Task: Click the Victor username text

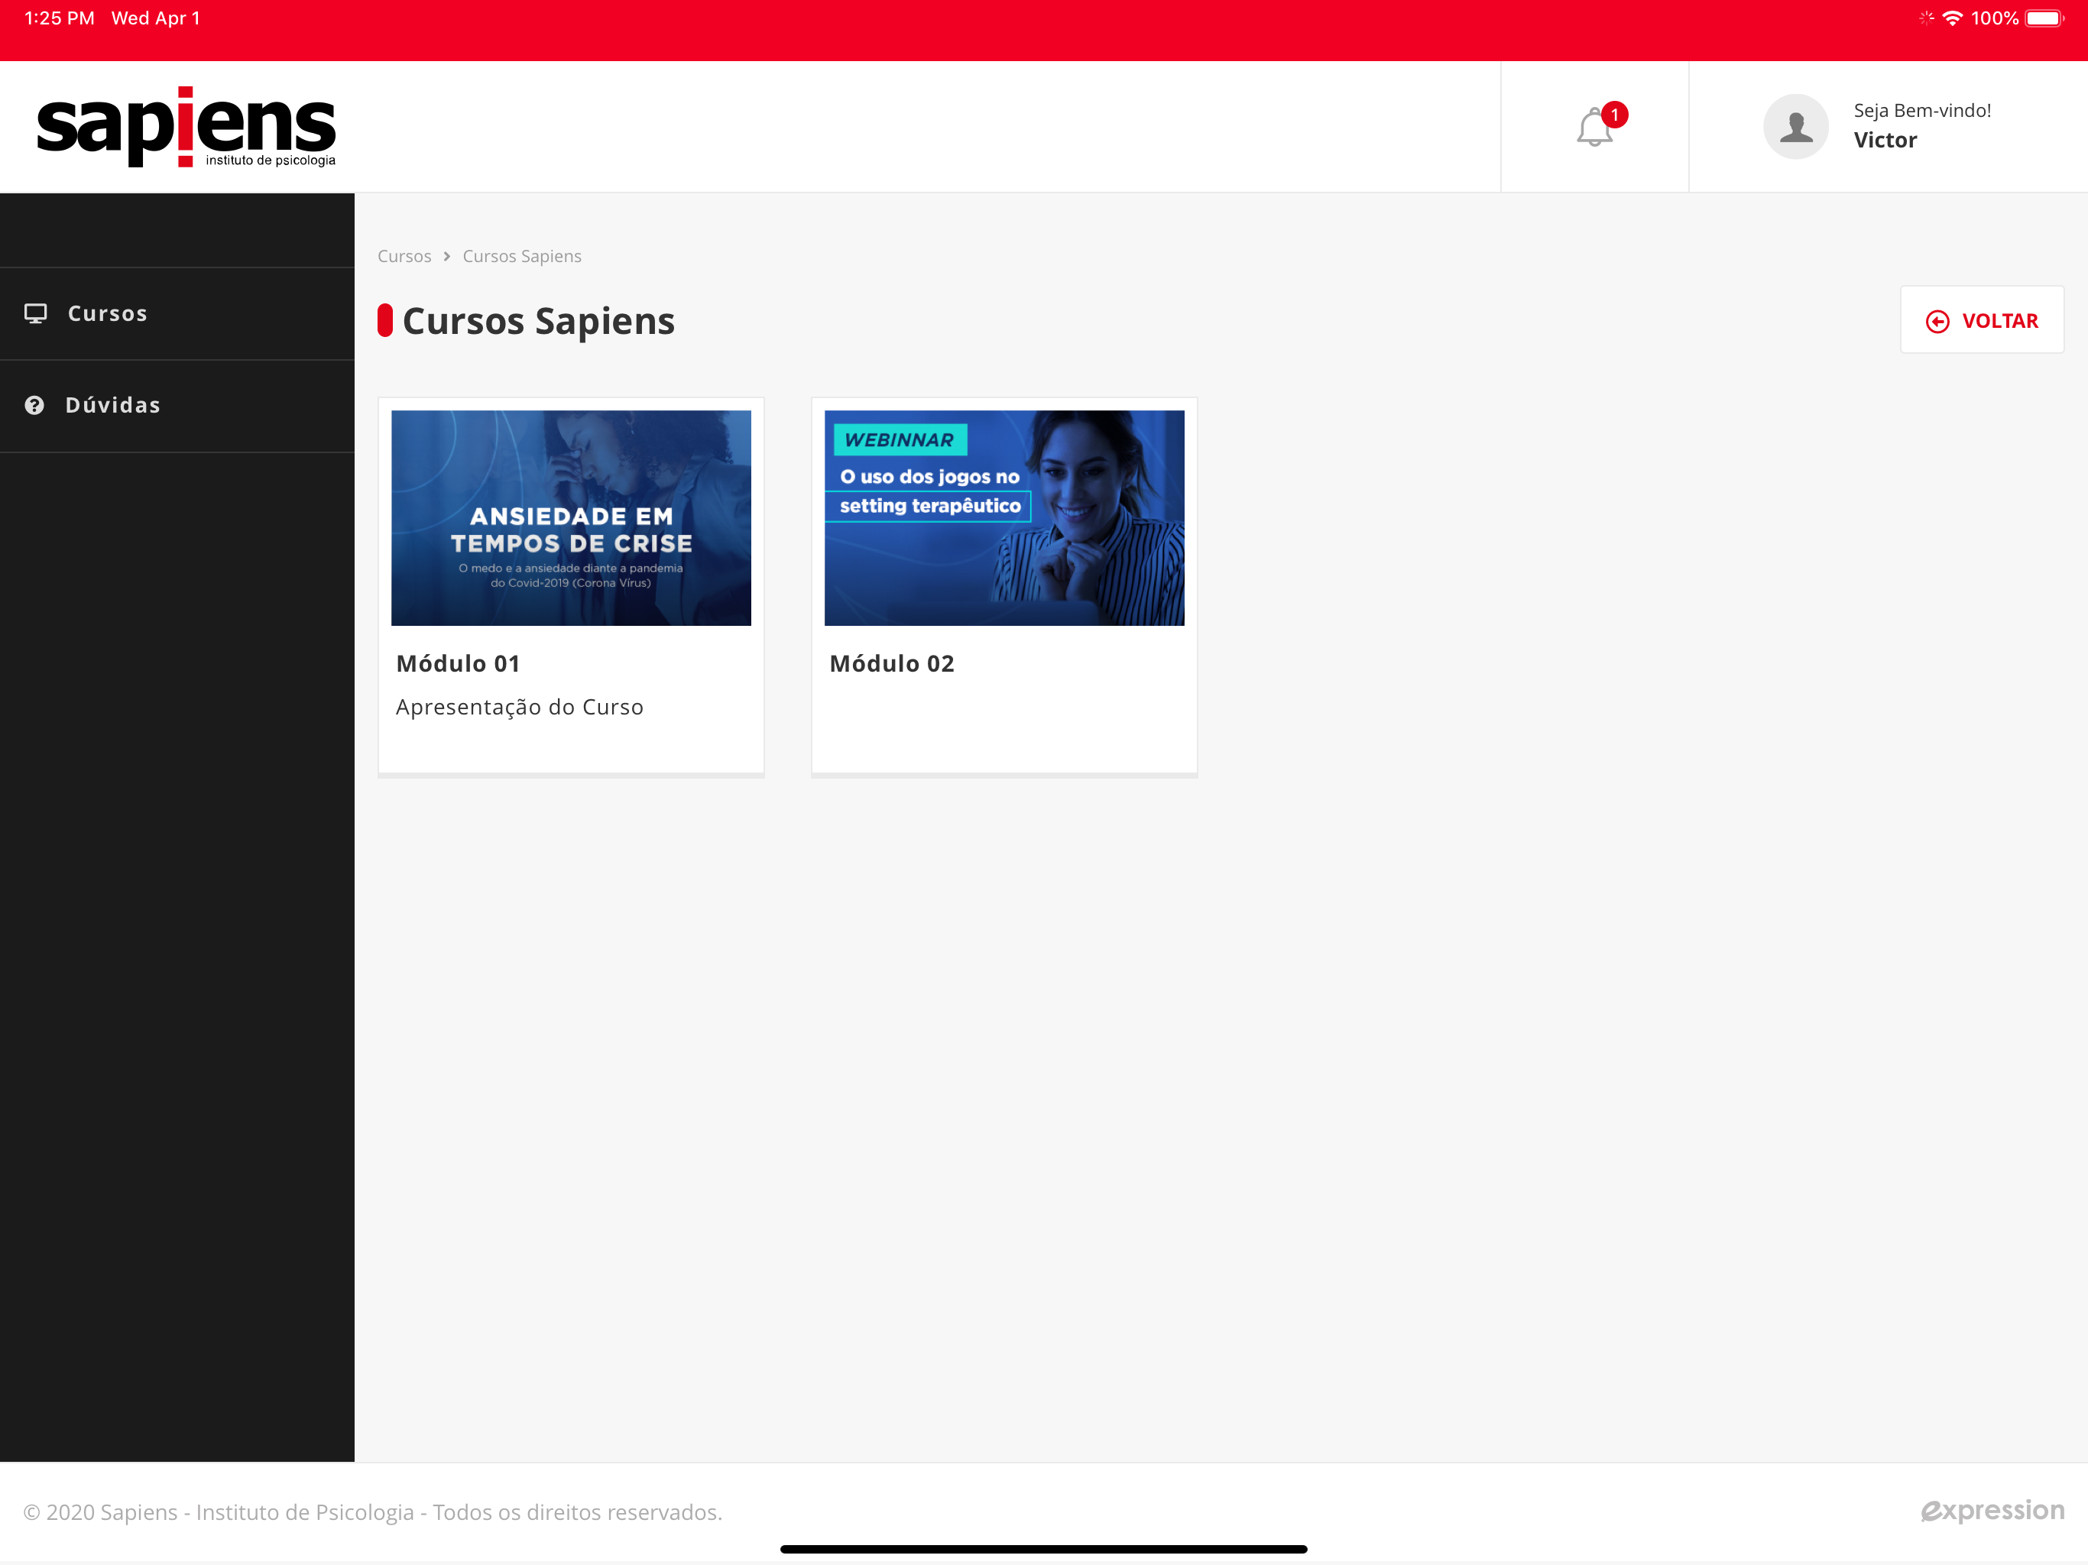Action: coord(1885,140)
